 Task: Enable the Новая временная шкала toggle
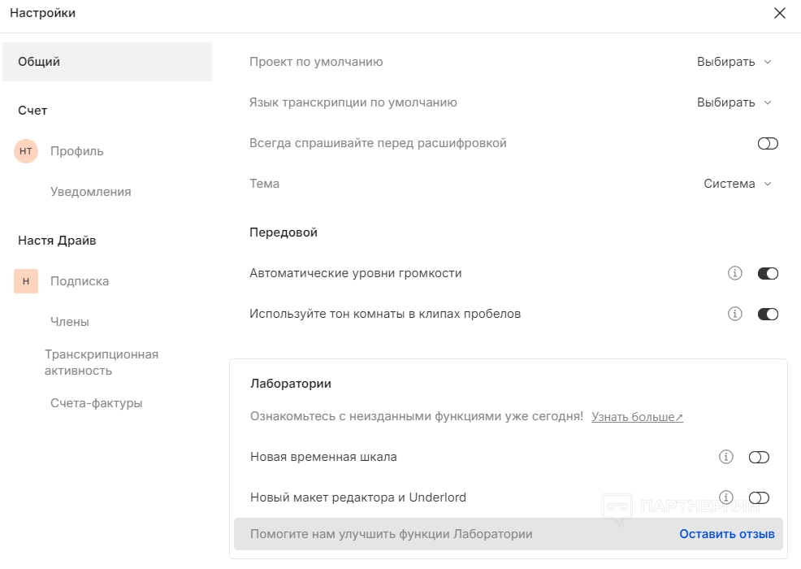759,457
